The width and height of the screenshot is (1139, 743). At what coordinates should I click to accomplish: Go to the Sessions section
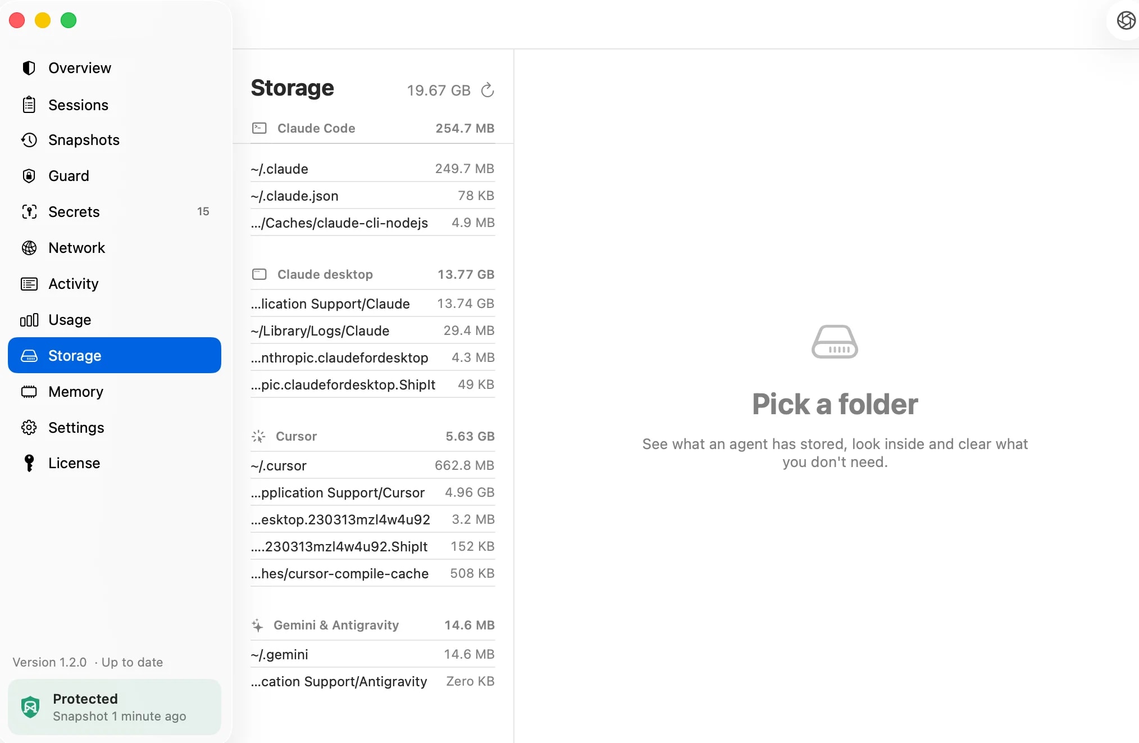[115, 105]
